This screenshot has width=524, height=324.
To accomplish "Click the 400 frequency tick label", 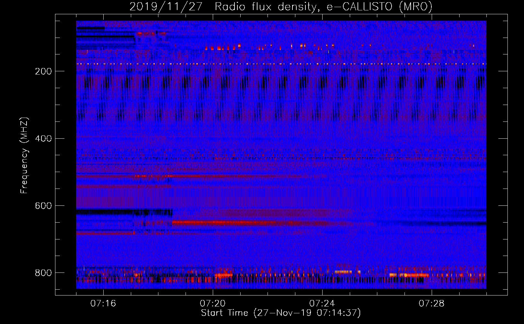I will click(43, 139).
